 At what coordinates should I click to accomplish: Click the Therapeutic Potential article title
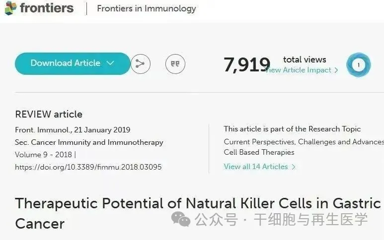coord(198,213)
